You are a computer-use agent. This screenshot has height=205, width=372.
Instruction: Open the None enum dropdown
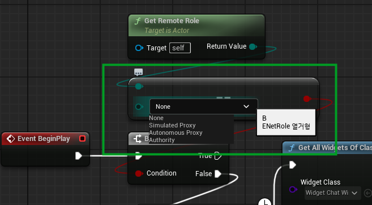pyautogui.click(x=204, y=106)
